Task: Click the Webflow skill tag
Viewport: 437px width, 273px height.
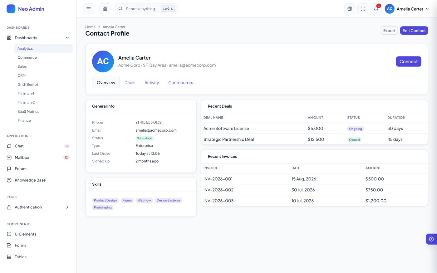Action: pos(144,200)
